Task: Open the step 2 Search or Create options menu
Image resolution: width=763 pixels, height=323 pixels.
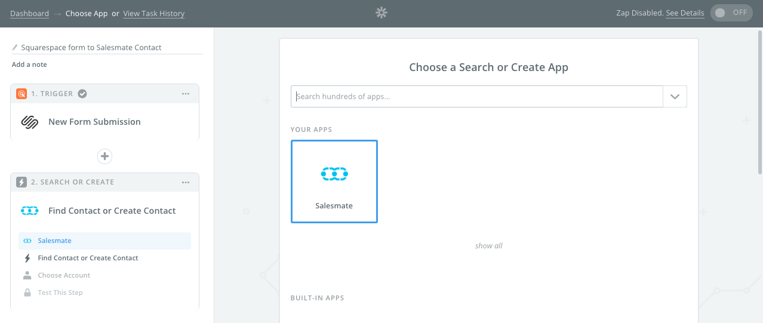Action: [186, 182]
